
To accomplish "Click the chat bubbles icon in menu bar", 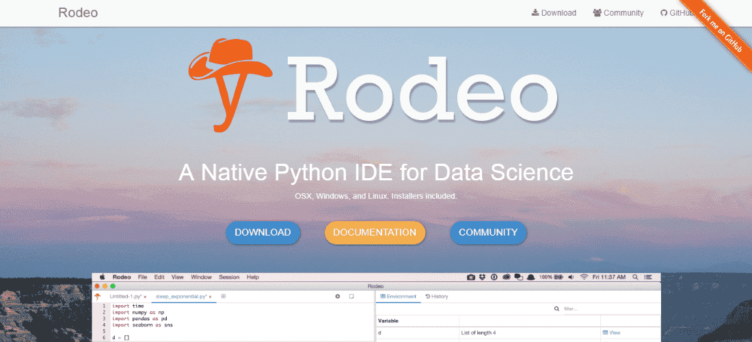I will [x=518, y=277].
